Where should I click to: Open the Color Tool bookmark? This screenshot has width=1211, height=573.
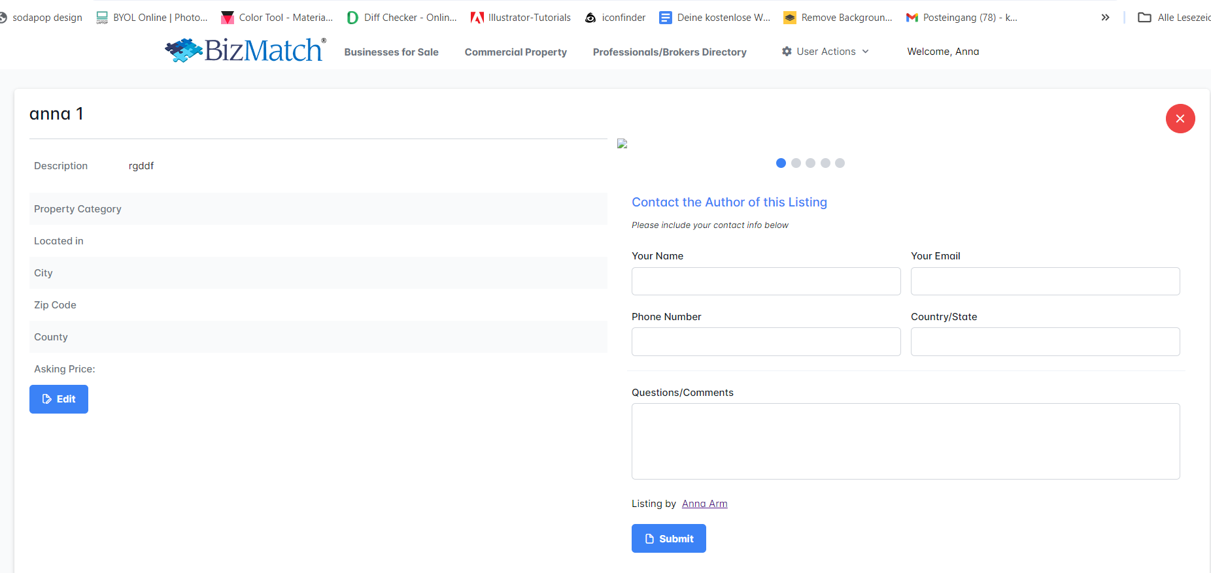click(277, 18)
